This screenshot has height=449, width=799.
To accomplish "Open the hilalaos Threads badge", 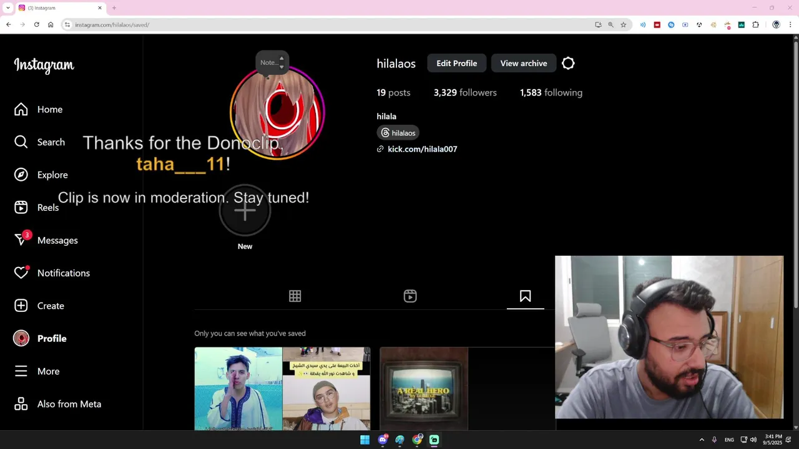I will click(398, 133).
